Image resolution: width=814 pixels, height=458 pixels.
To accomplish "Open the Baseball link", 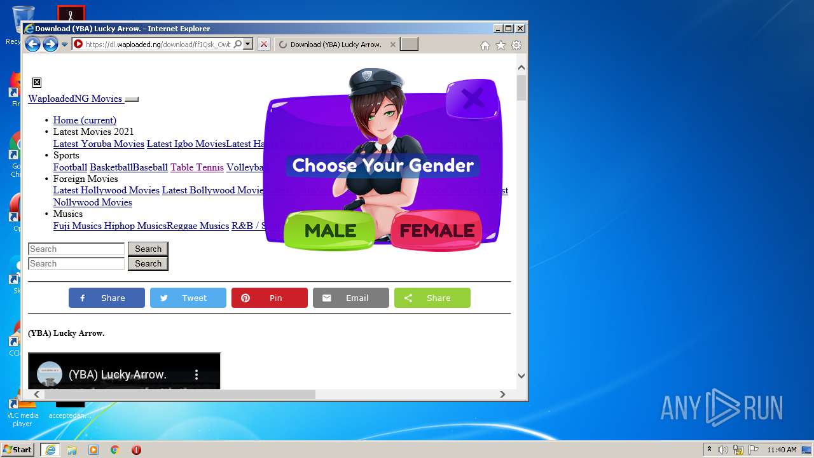I will pos(150,167).
